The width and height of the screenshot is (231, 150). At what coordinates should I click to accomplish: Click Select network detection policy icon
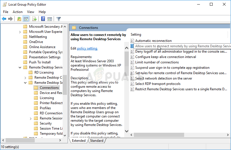pos(132,78)
